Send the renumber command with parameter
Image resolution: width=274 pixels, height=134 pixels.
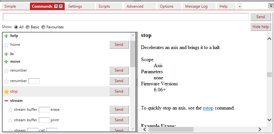[119, 81]
